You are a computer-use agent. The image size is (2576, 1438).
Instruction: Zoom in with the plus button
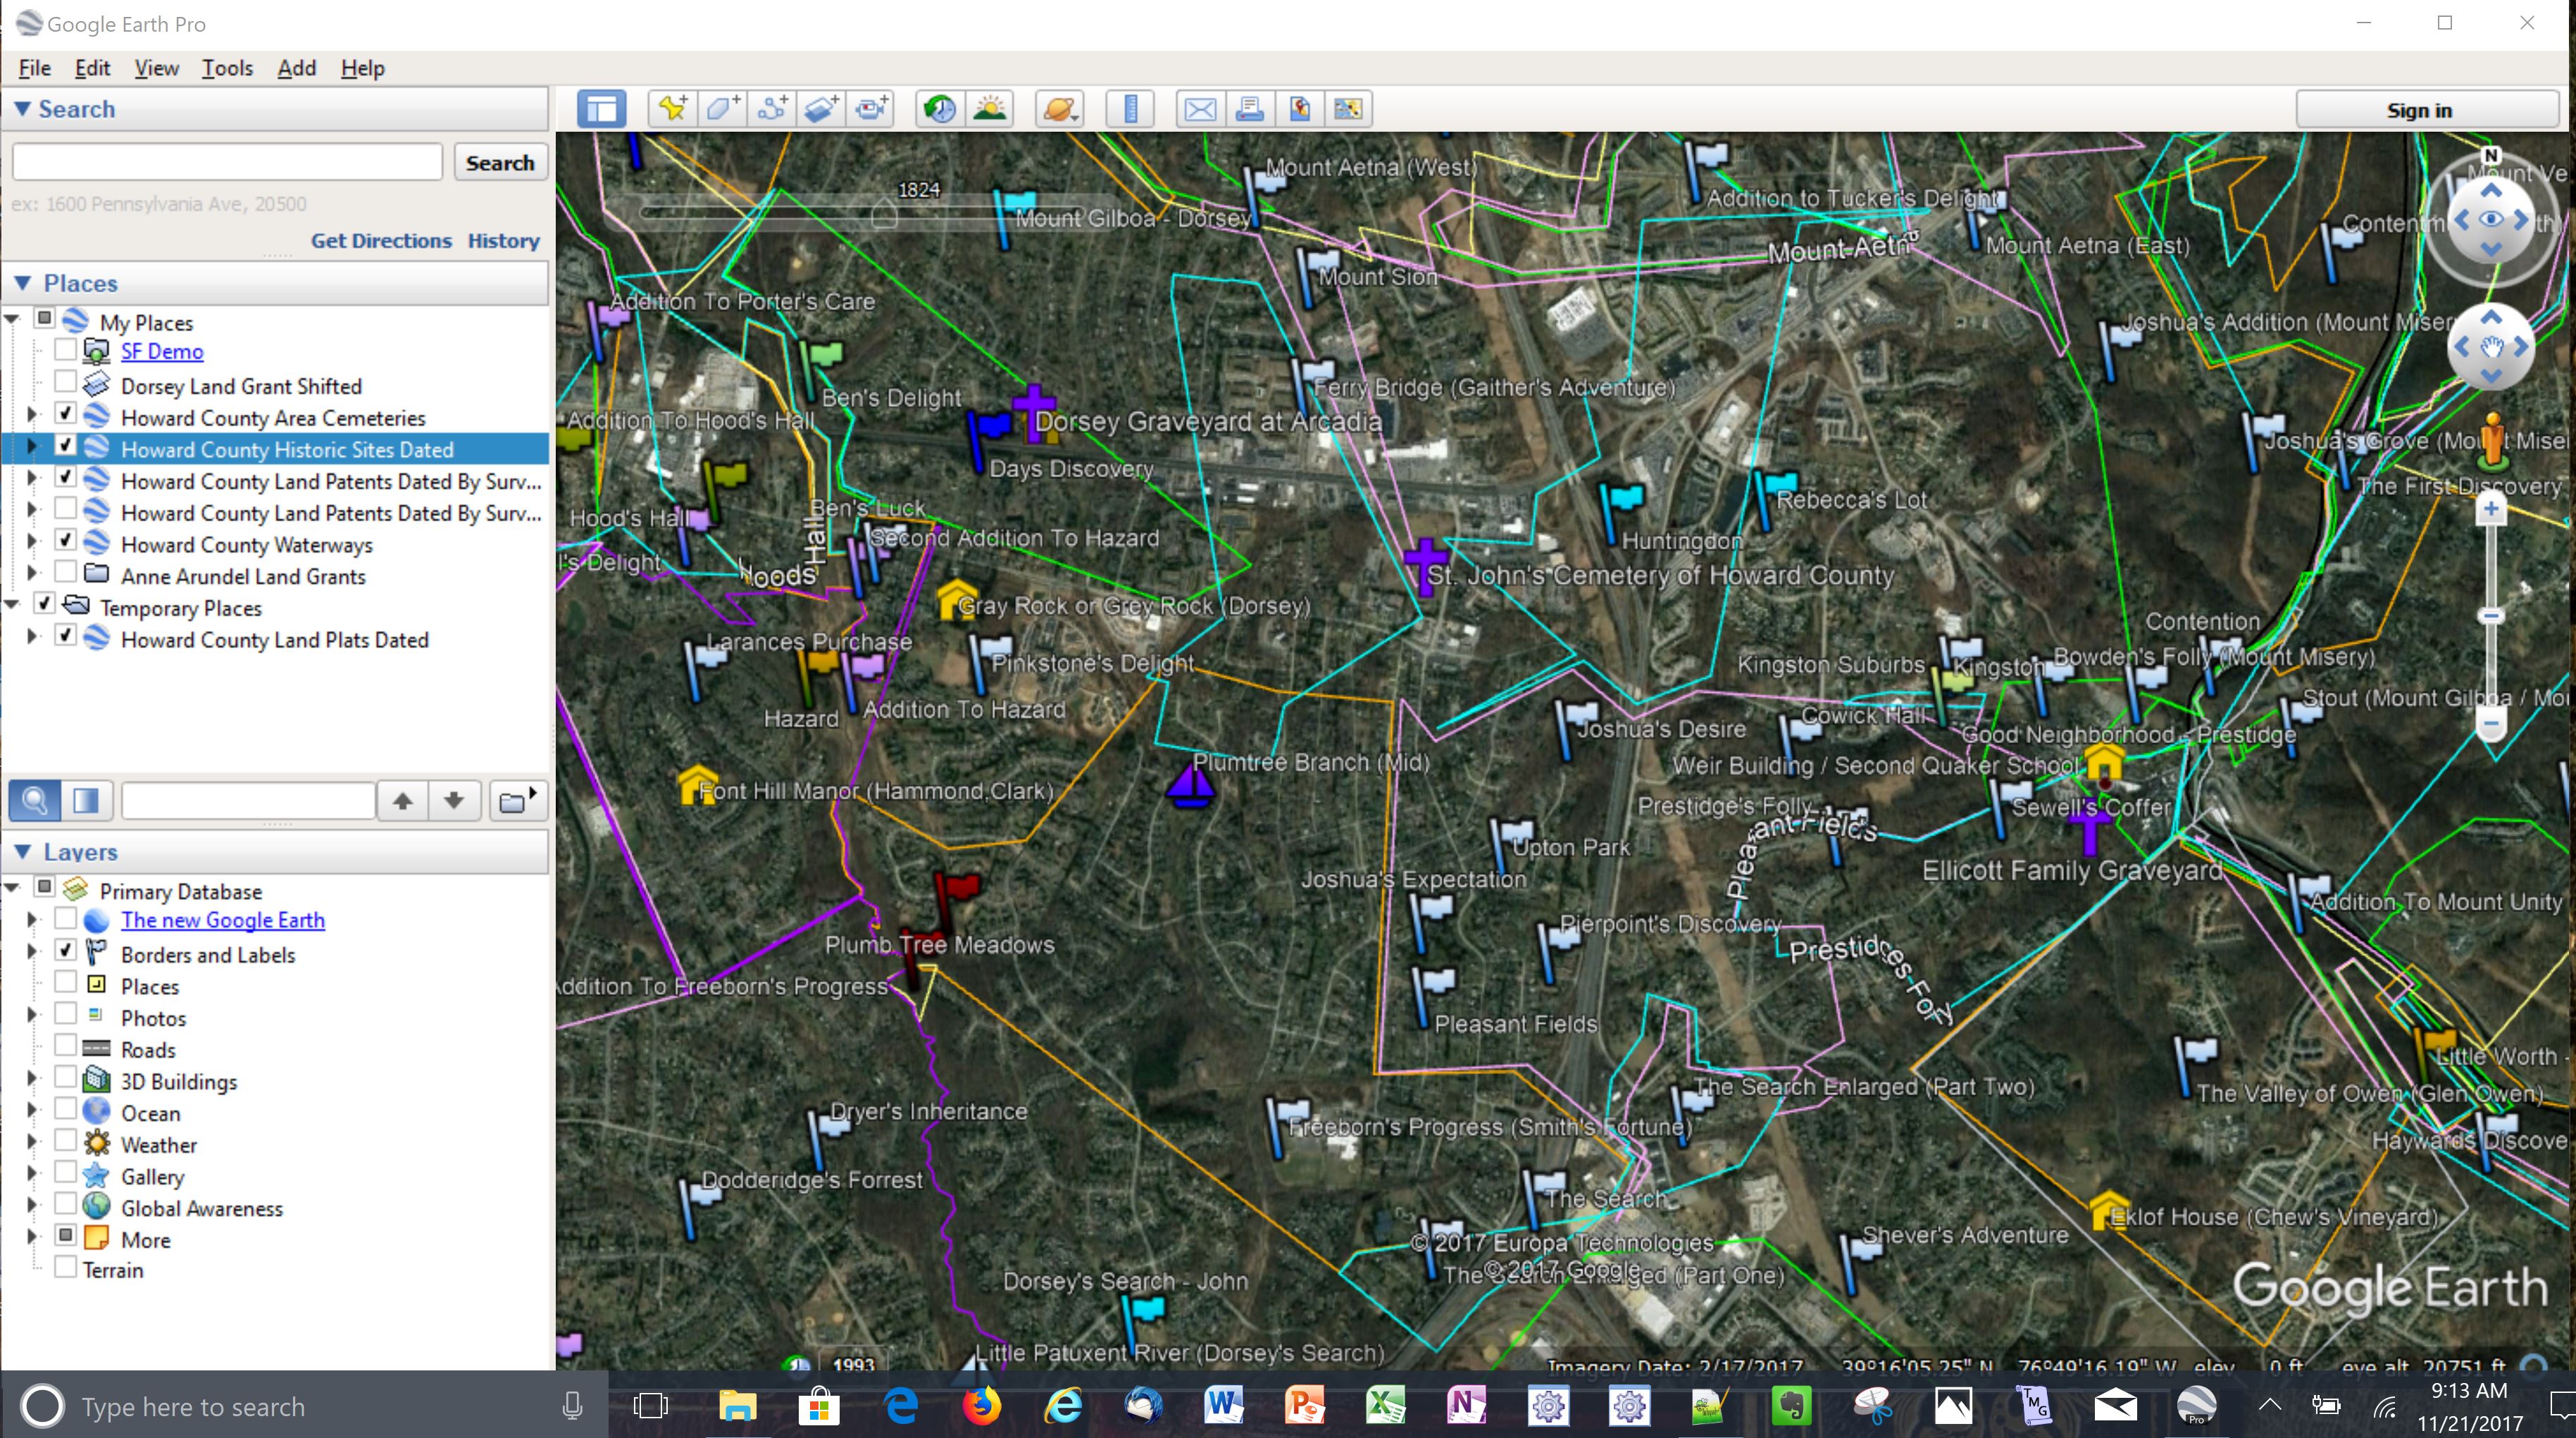[x=2491, y=509]
